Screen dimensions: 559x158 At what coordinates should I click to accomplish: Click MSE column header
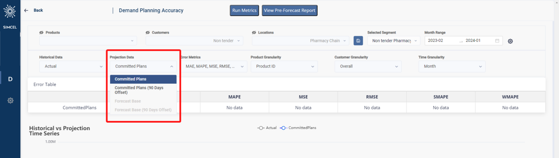[303, 97]
